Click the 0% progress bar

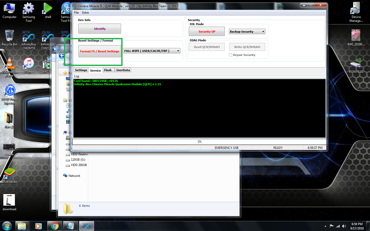point(199,142)
